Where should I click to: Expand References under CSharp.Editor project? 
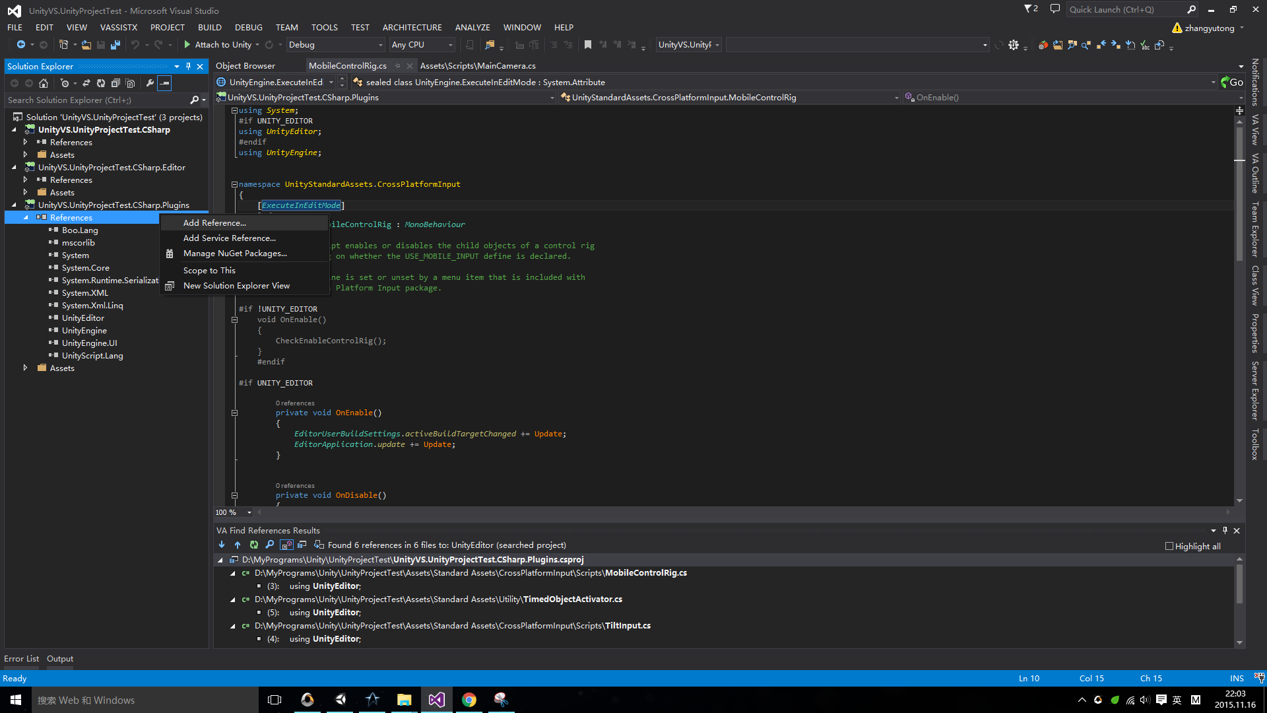click(x=25, y=180)
